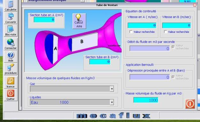Check Valeur recherchée under Vitesse en A
This screenshot has width=200, height=122.
click(131, 32)
